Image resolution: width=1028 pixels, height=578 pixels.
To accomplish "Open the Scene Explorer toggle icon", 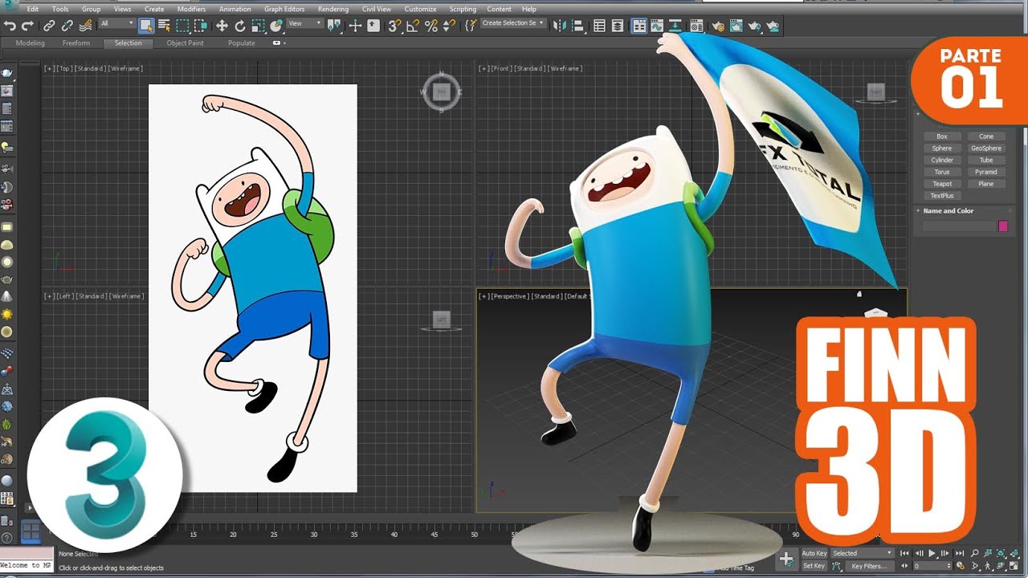I will [x=599, y=26].
